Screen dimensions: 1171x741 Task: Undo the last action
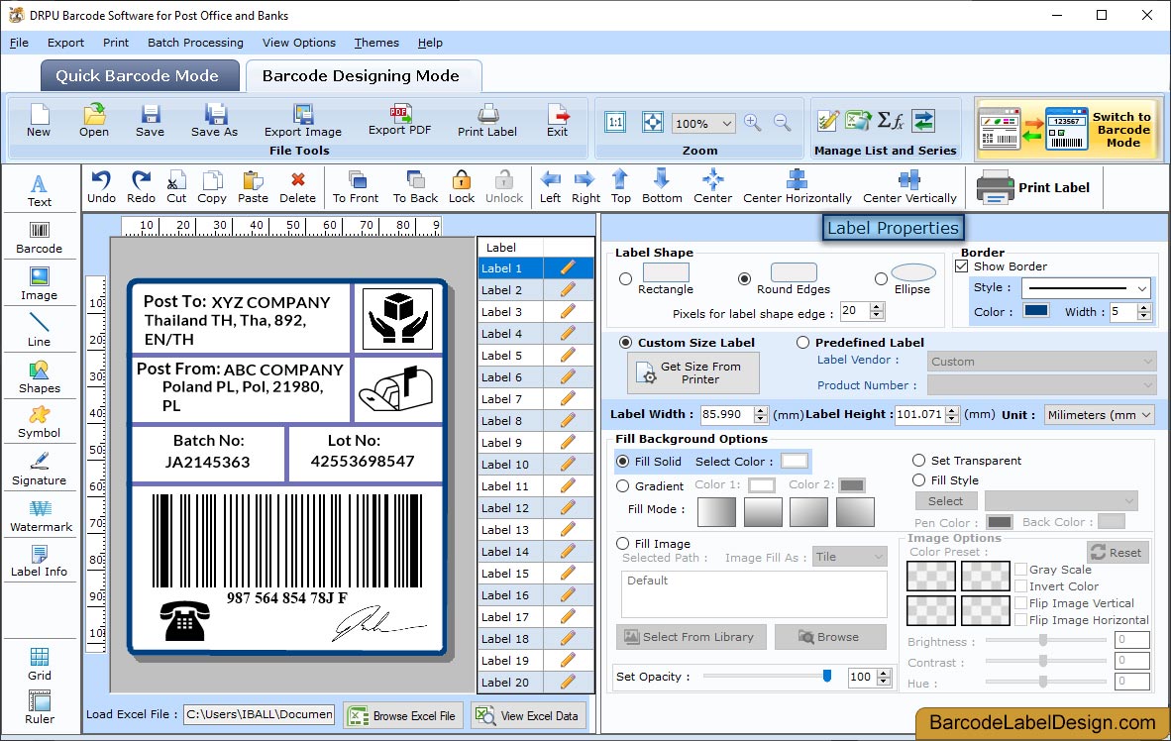(x=101, y=187)
